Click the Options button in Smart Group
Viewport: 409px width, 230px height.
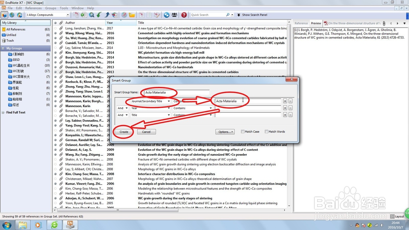(x=225, y=132)
